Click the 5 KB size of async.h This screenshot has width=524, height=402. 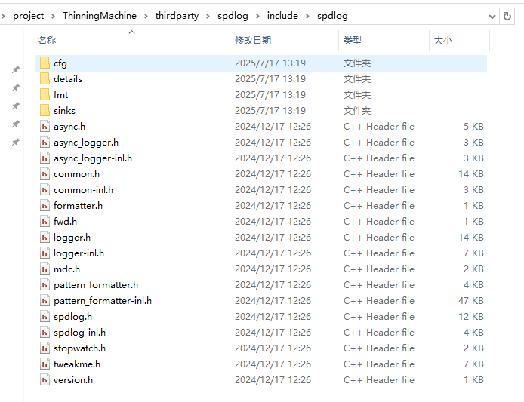[x=473, y=127]
